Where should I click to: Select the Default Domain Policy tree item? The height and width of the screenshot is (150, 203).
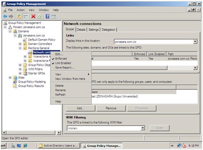[x=42, y=40]
